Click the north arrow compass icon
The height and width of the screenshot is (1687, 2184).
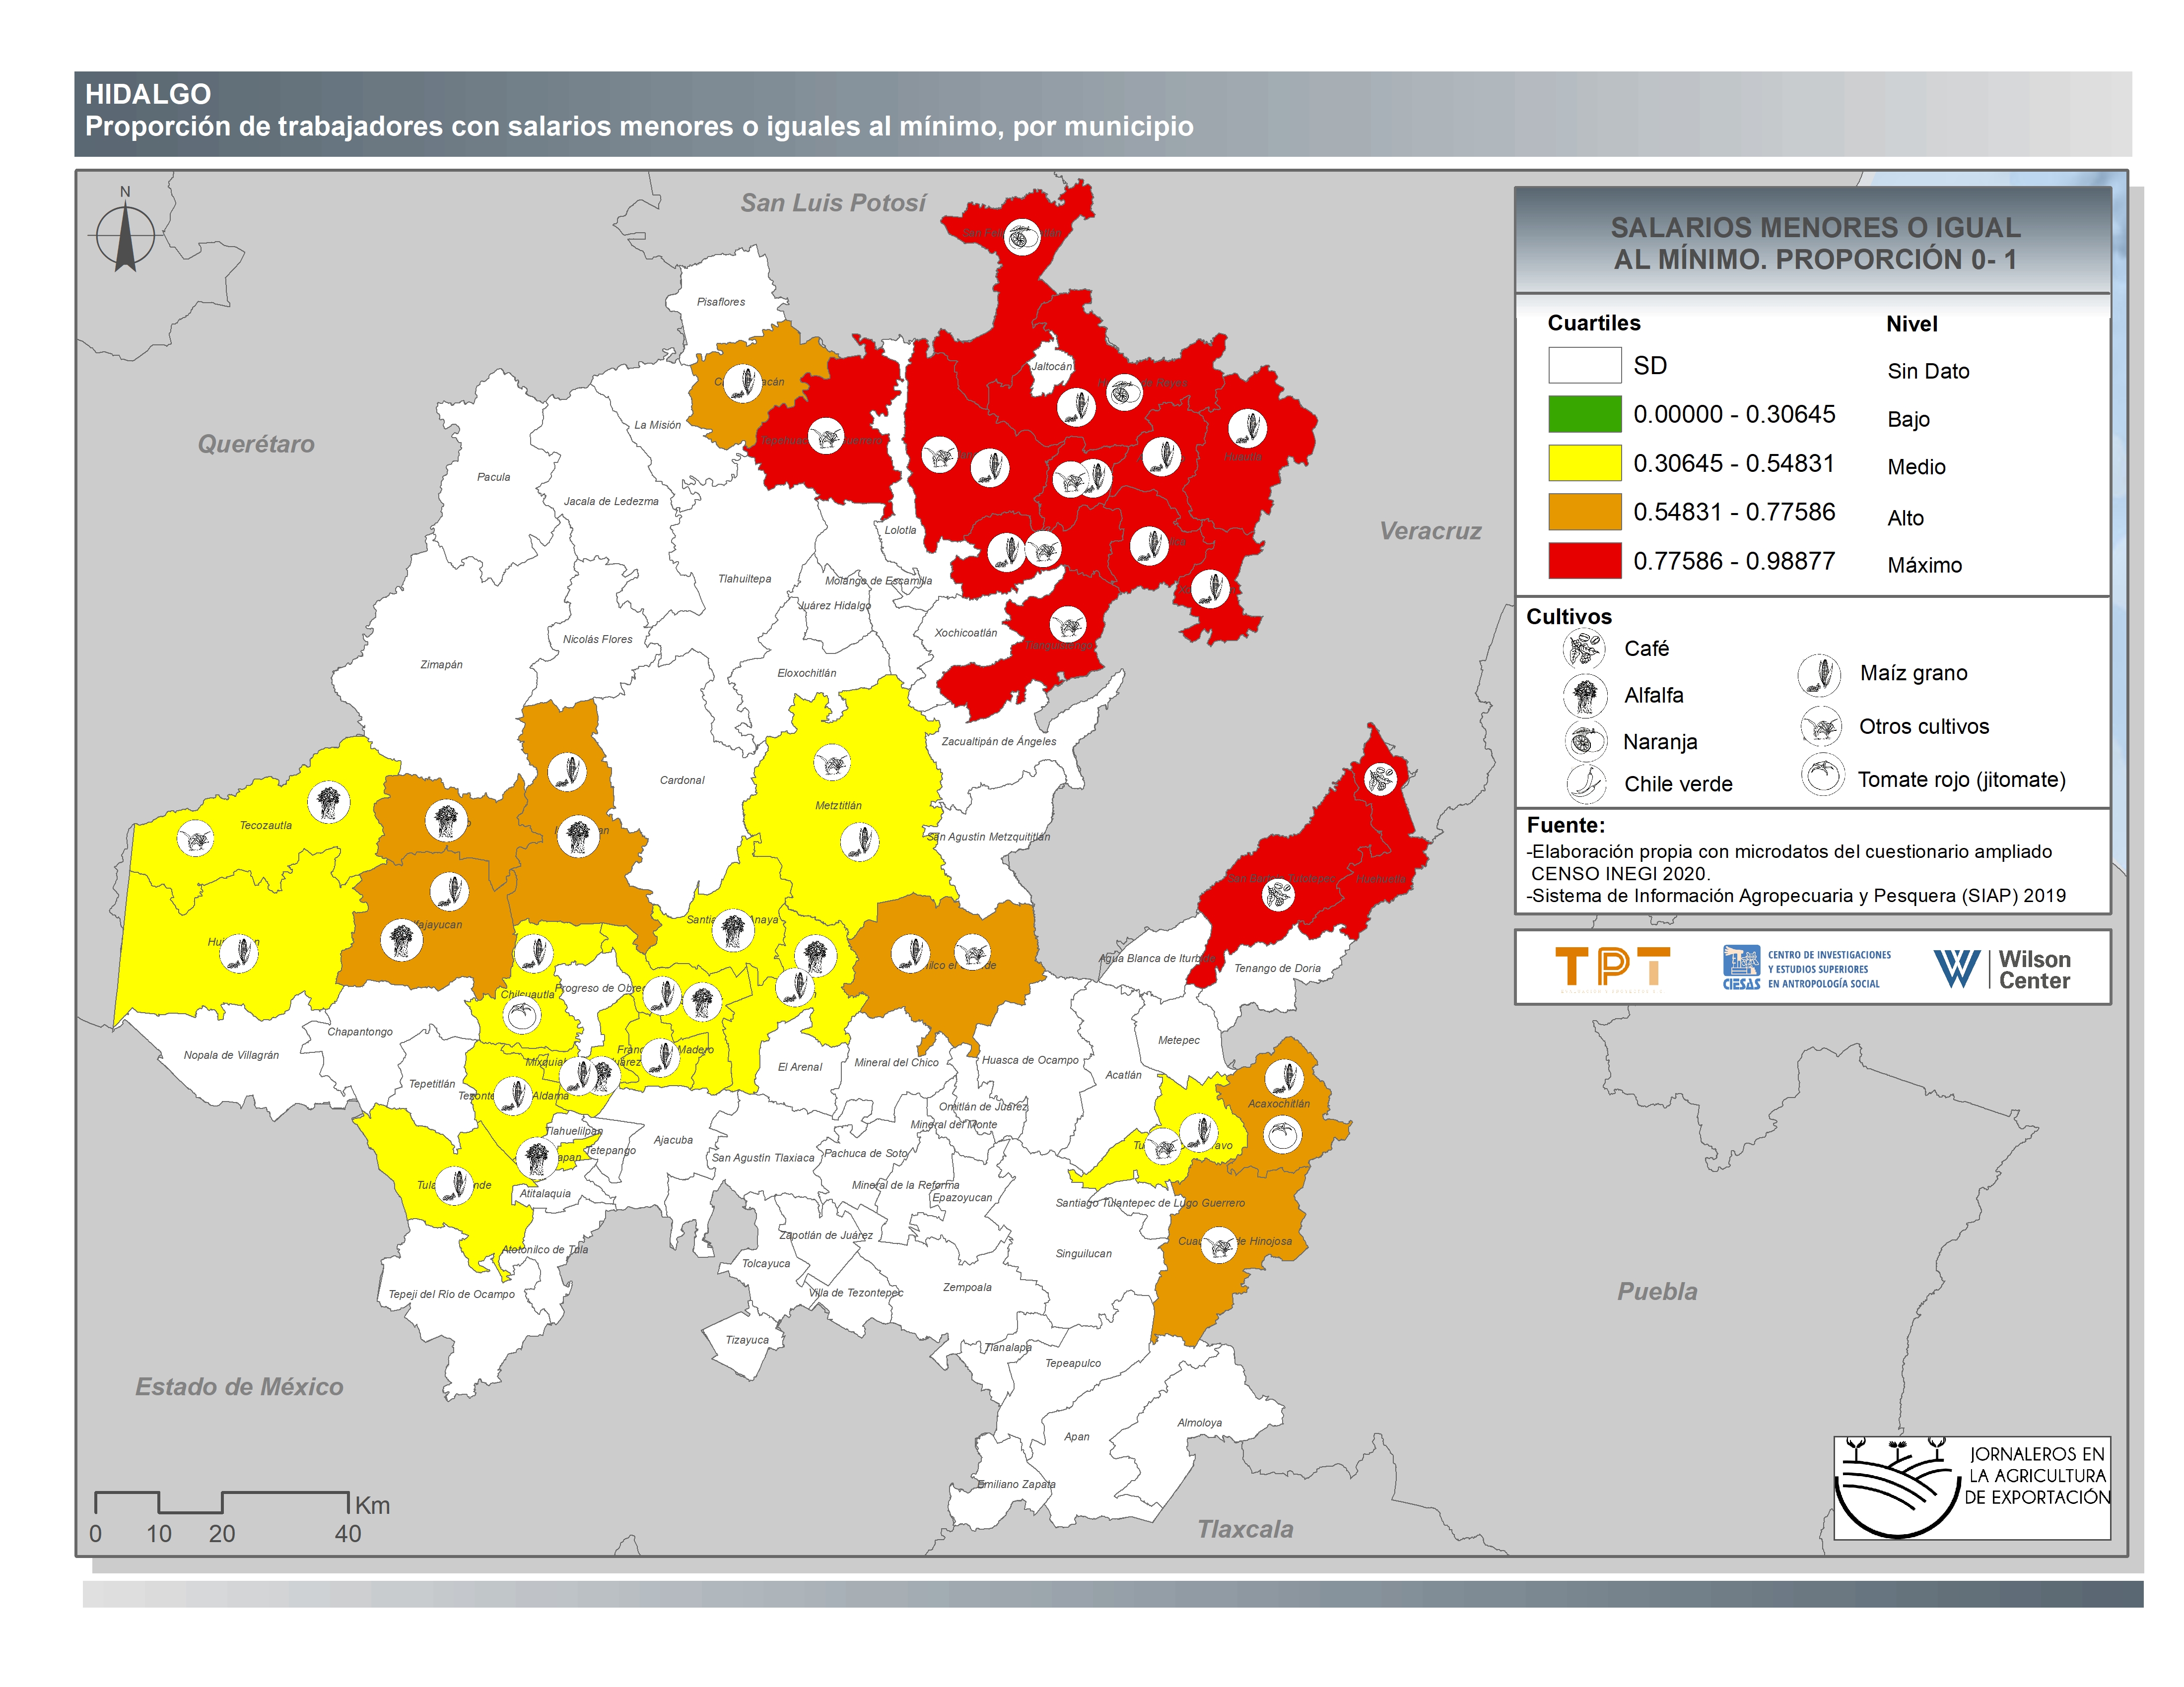click(125, 234)
